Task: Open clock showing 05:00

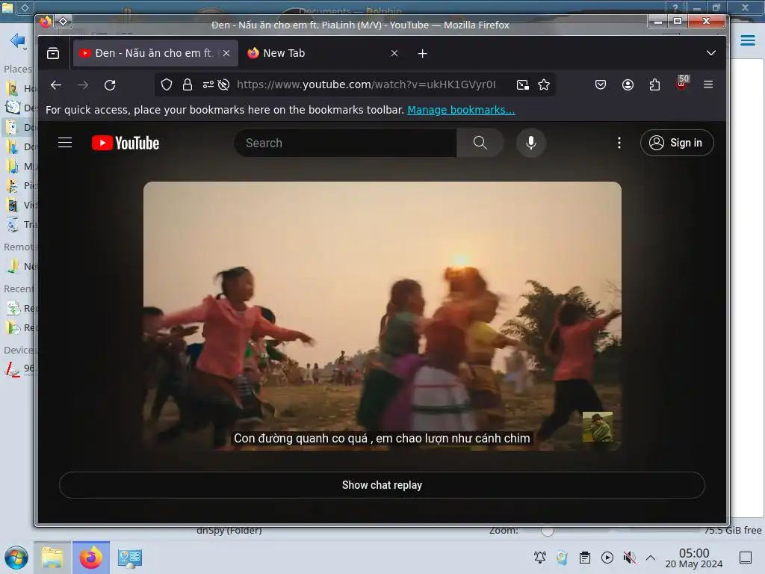Action: point(694,558)
